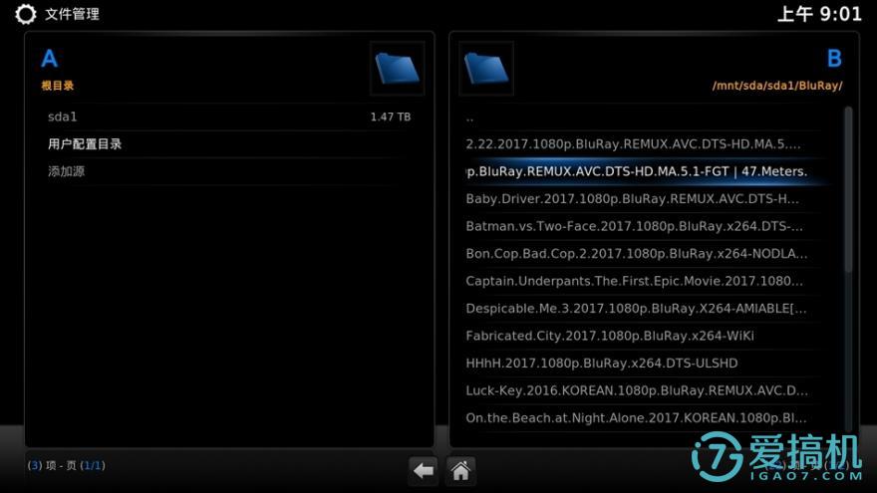Click the blue folder icon in panel B
Viewport: 877px width, 493px height.
pos(486,68)
